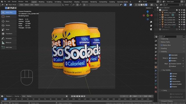186x104 pixels.
Task: Collapse the Visibility panel
Action: [164, 51]
